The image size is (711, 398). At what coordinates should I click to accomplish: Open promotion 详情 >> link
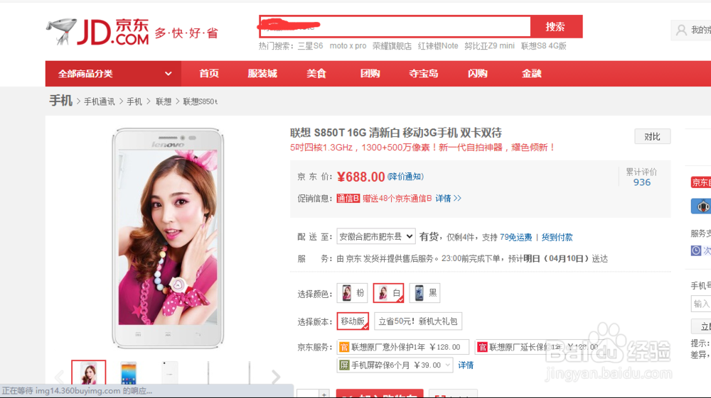pyautogui.click(x=448, y=199)
